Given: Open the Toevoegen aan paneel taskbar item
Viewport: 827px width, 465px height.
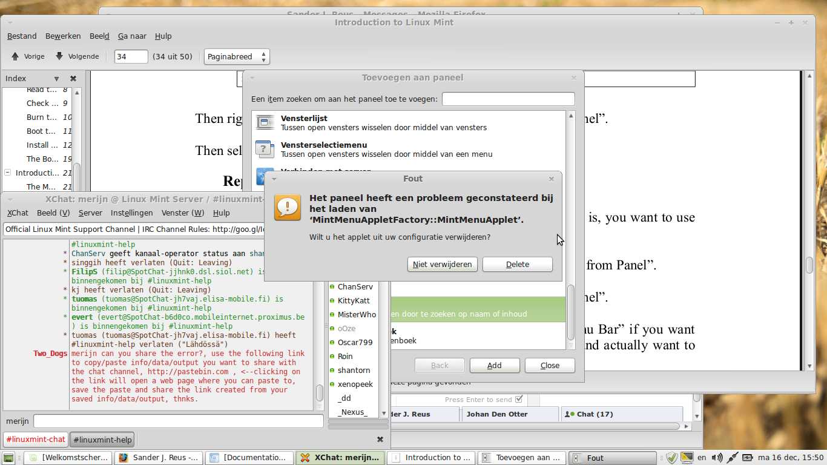Looking at the screenshot, I should tap(522, 458).
